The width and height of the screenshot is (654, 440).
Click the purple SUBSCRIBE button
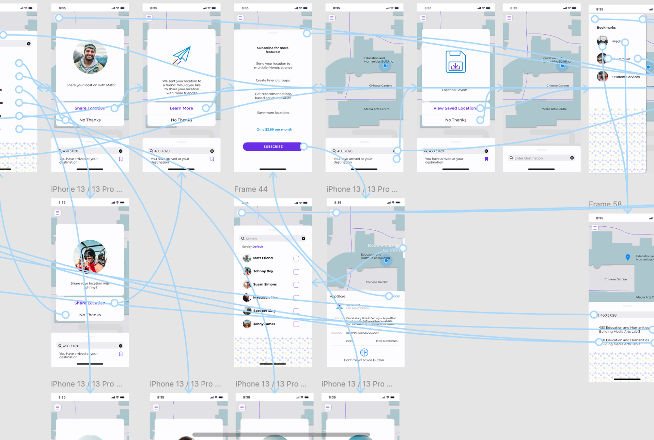[x=273, y=147]
